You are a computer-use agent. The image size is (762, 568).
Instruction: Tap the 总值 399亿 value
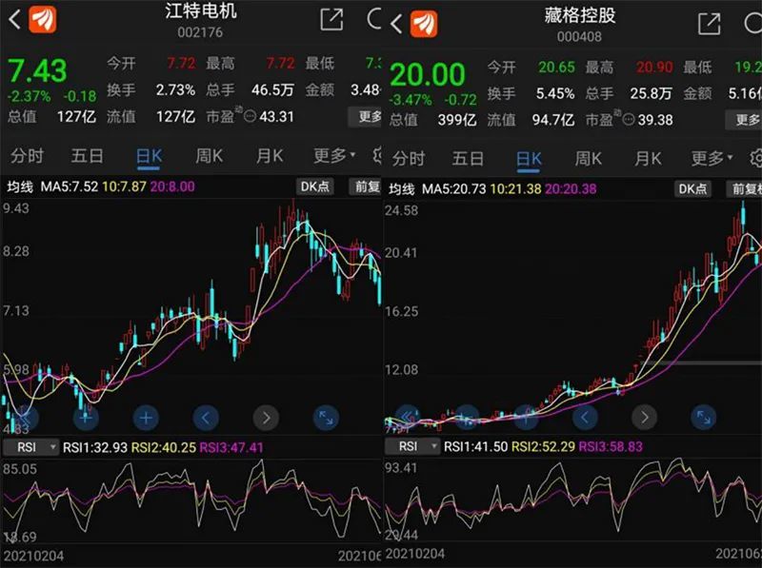click(x=457, y=120)
